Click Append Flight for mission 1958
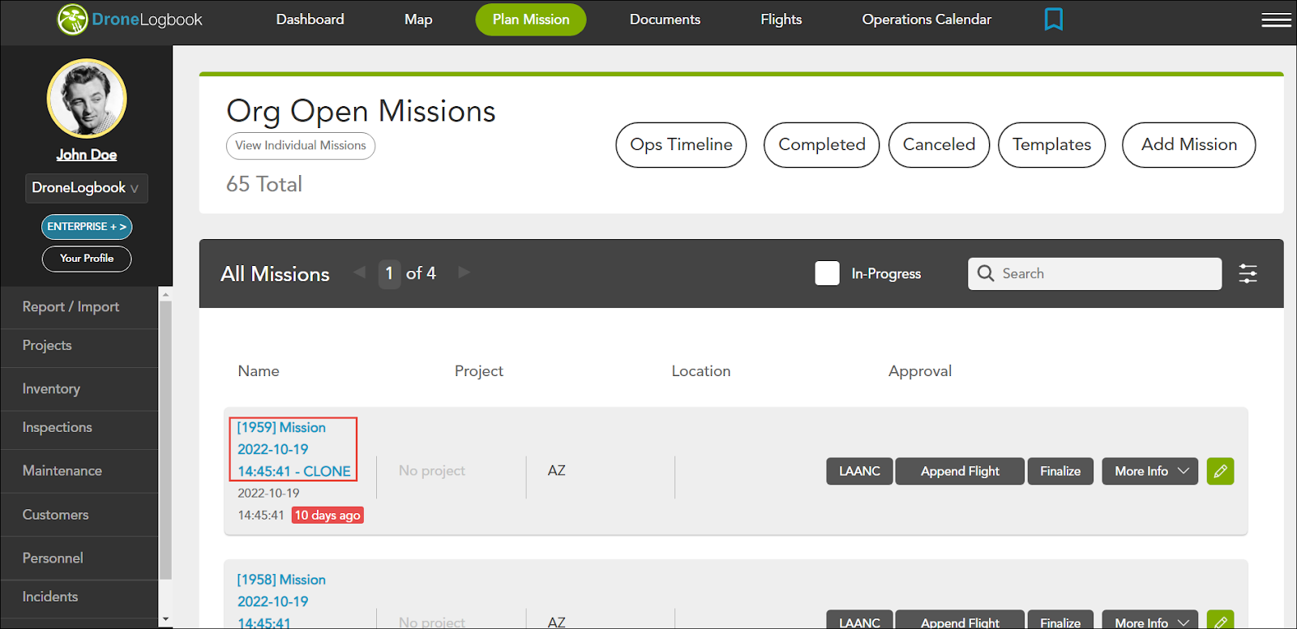Viewport: 1297px width, 629px height. click(960, 620)
